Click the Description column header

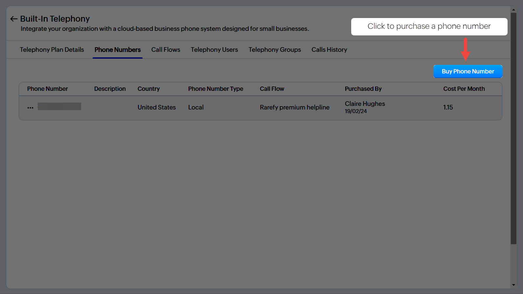coord(110,89)
